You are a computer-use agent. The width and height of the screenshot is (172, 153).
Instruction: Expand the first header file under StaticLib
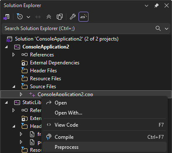click(21, 134)
